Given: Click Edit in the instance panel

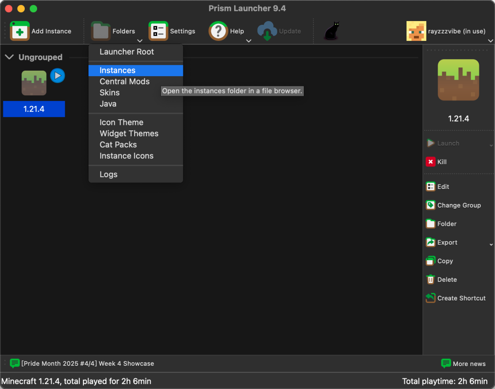Looking at the screenshot, I should [x=438, y=187].
